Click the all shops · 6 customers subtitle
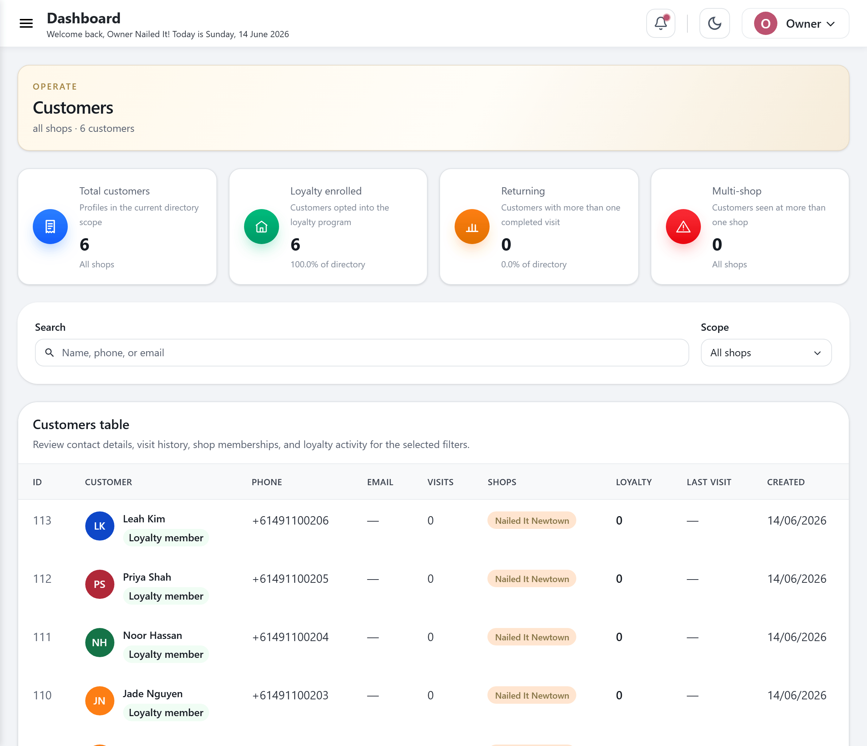867x746 pixels. tap(83, 129)
